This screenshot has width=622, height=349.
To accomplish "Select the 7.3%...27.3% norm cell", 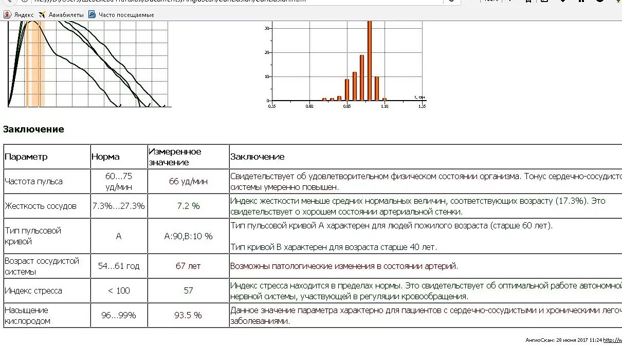I will (x=119, y=206).
